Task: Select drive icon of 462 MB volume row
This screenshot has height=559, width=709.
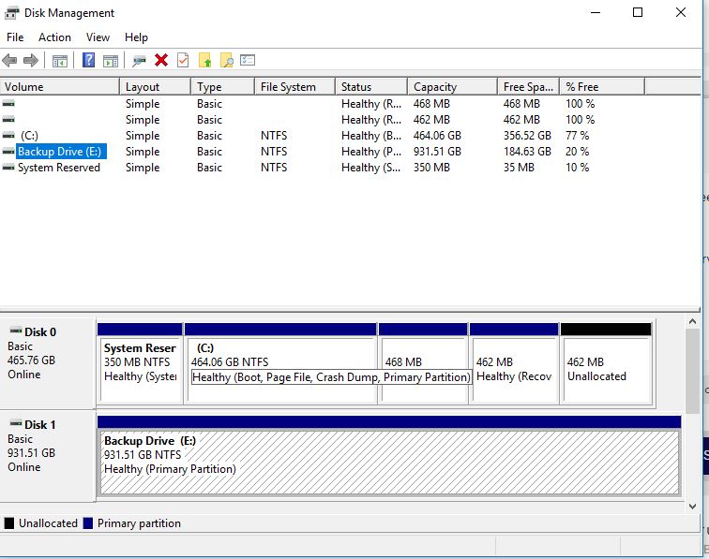Action: 8,120
